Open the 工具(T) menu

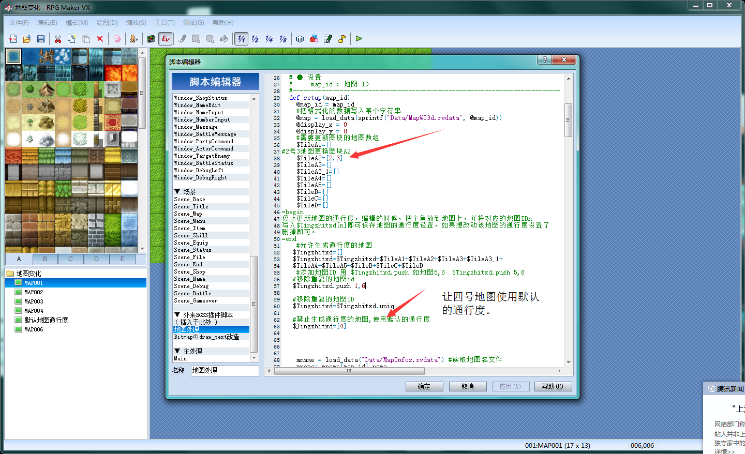click(x=165, y=23)
